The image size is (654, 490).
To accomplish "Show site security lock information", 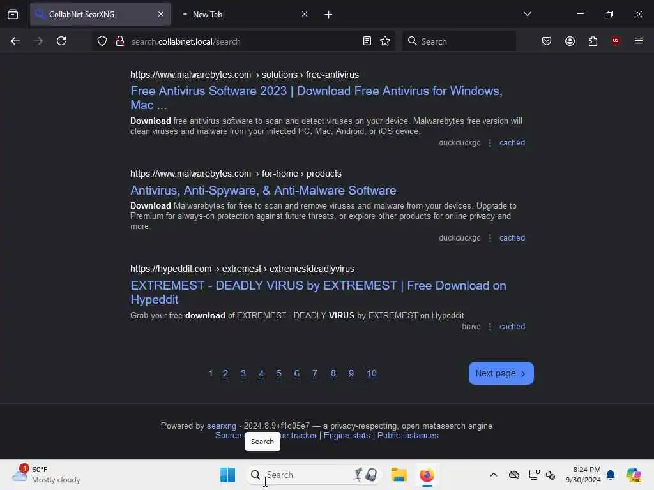I will 120,41.
